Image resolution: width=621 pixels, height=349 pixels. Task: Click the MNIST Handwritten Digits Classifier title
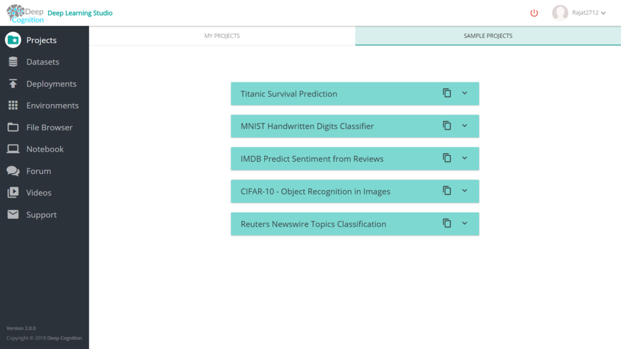click(x=307, y=126)
